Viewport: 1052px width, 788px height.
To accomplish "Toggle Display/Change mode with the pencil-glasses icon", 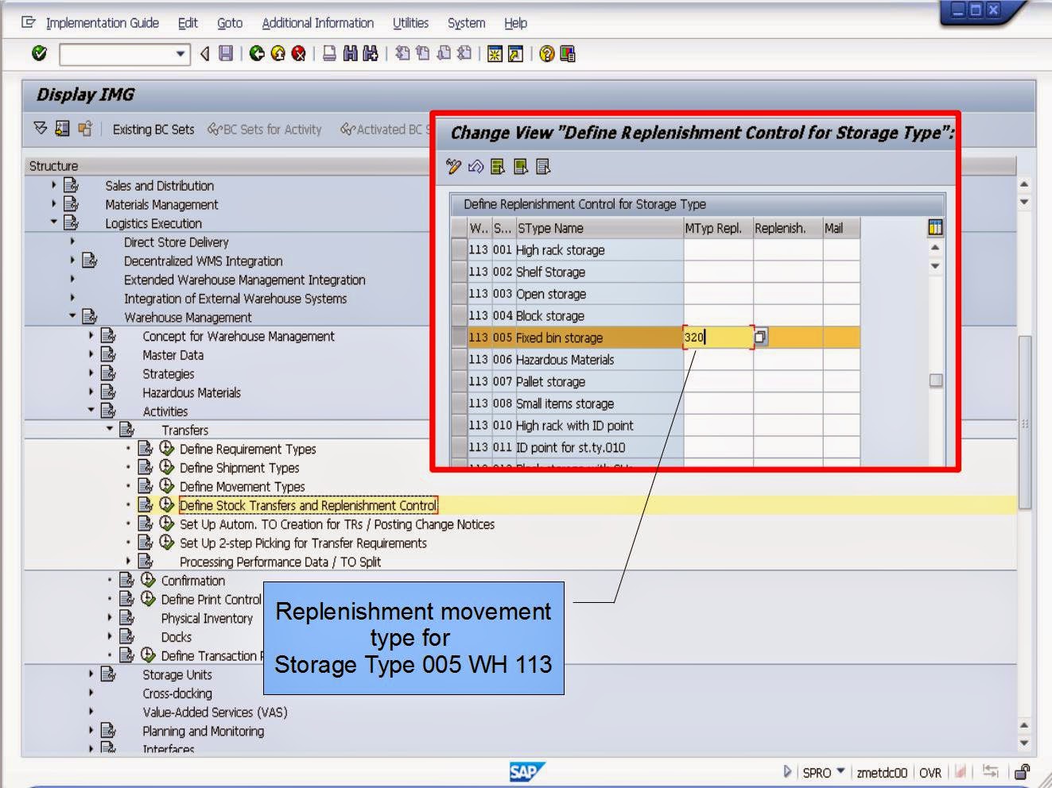I will [454, 166].
